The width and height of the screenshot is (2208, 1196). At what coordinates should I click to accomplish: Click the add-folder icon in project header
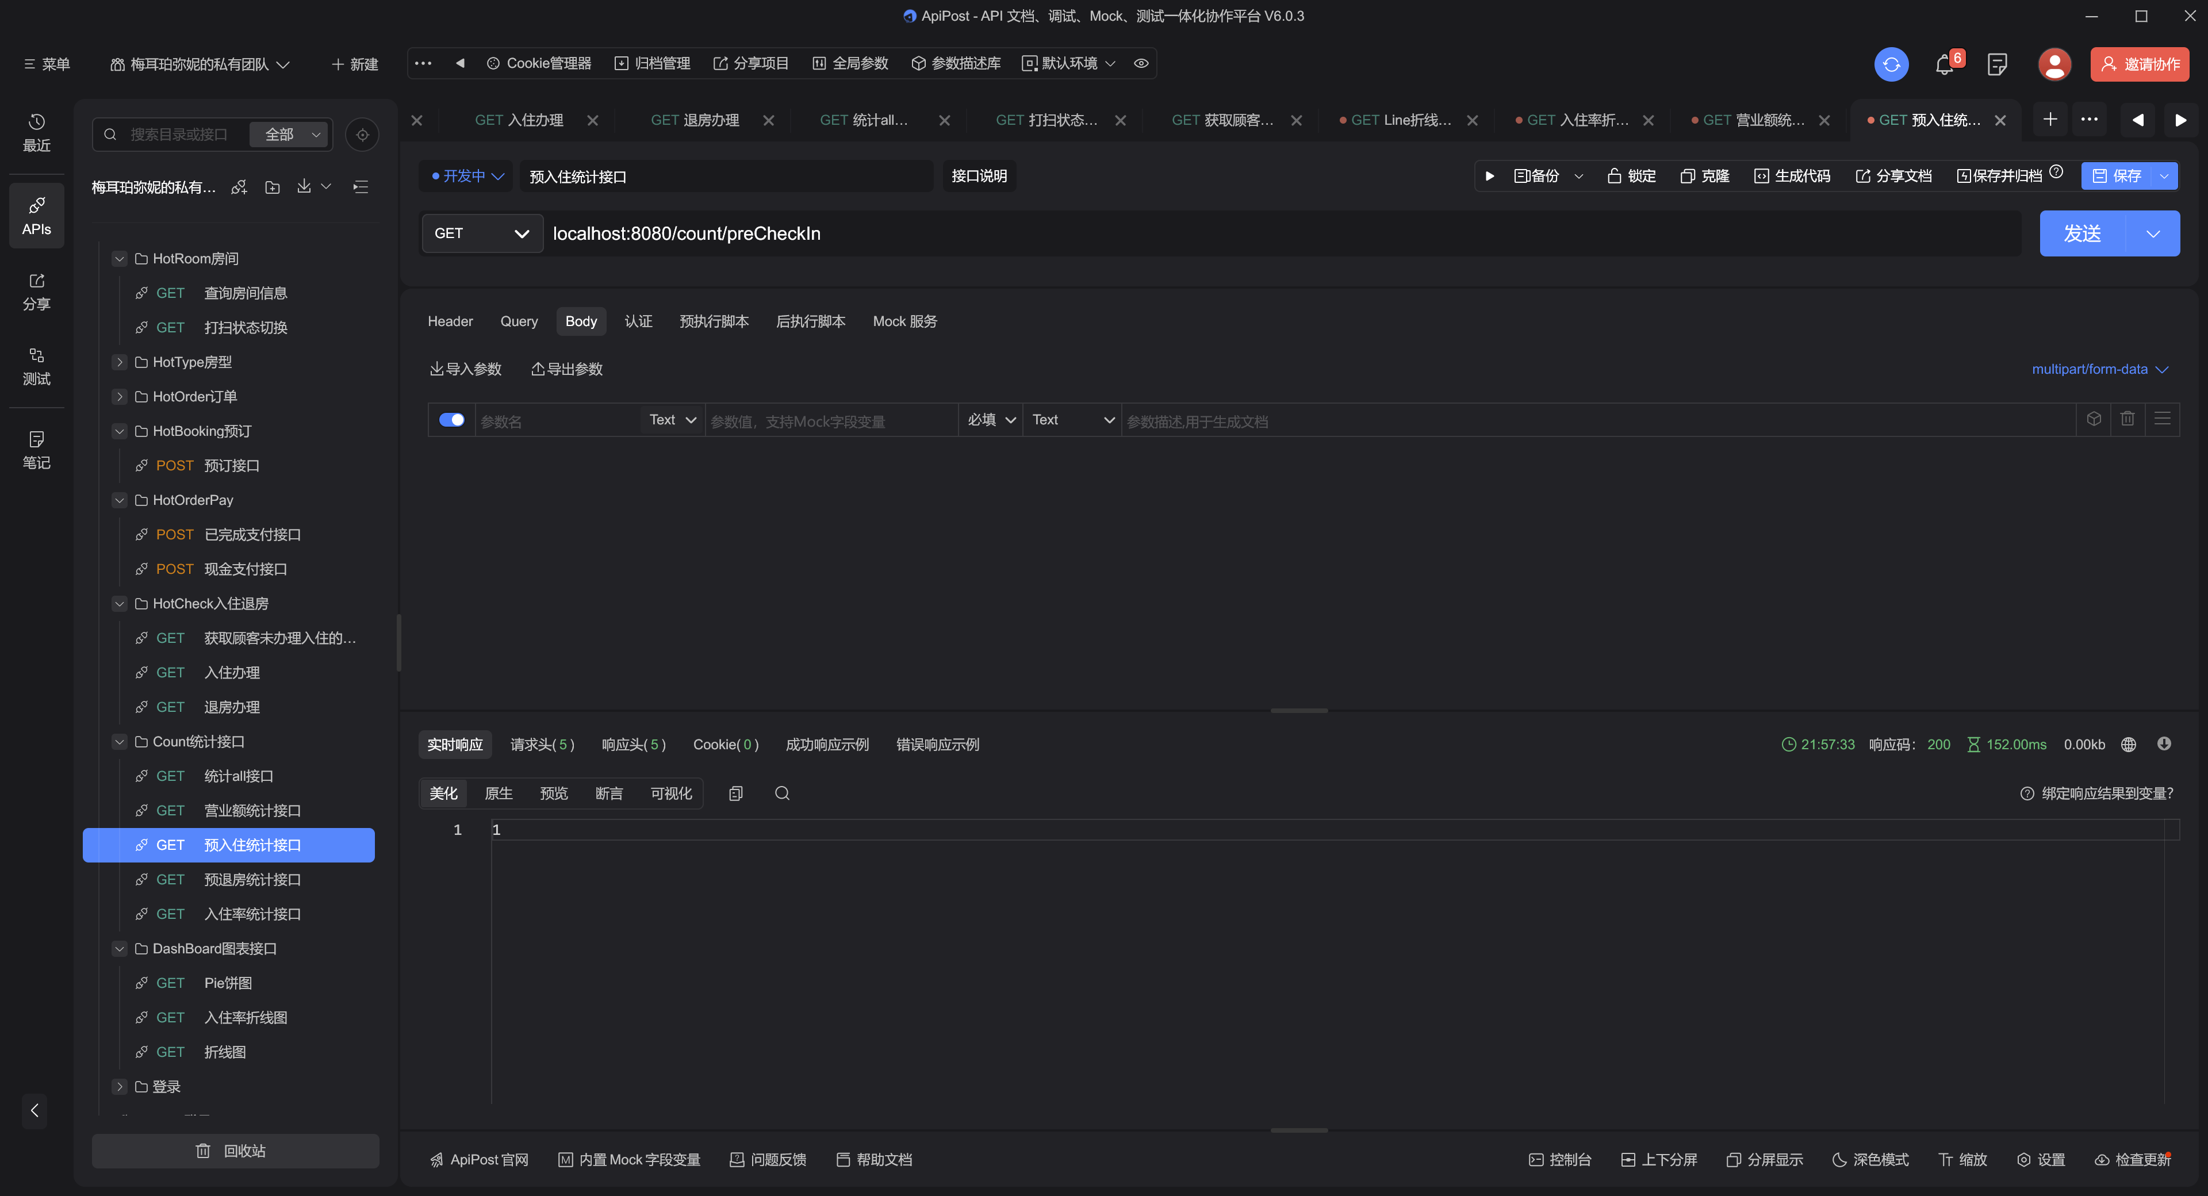[273, 187]
